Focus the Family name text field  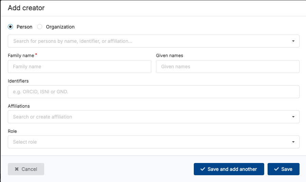tap(80, 67)
